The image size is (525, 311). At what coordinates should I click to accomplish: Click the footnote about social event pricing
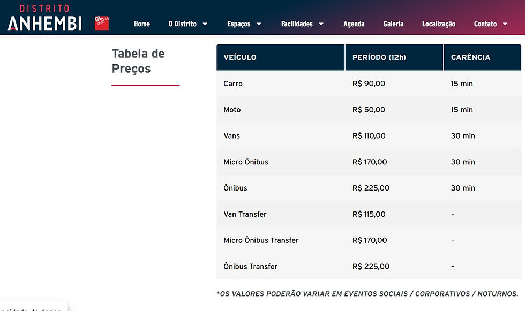coord(367,293)
